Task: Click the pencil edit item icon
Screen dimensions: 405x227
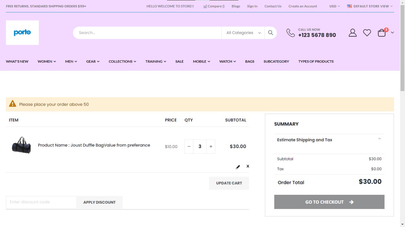Action: pyautogui.click(x=238, y=167)
